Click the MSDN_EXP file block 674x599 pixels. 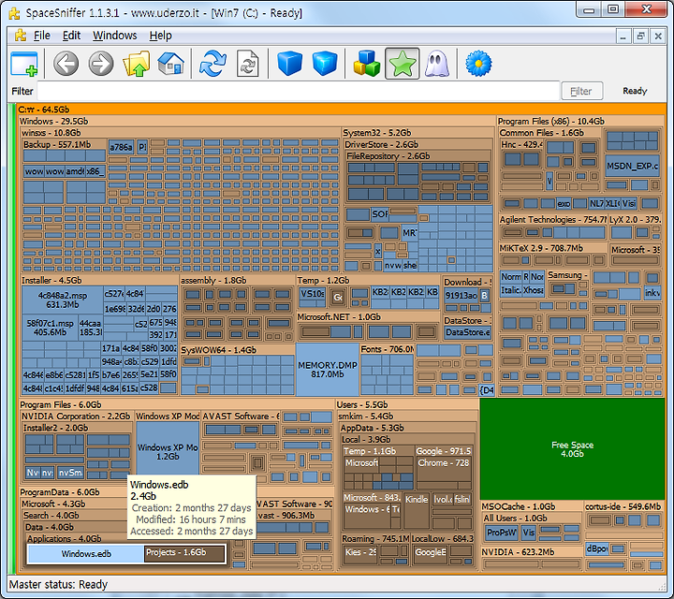pos(632,166)
